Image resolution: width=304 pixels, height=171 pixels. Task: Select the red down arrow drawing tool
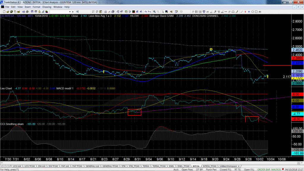[x=245, y=12]
